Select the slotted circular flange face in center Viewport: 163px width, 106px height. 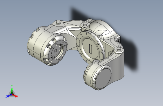coord(90,49)
